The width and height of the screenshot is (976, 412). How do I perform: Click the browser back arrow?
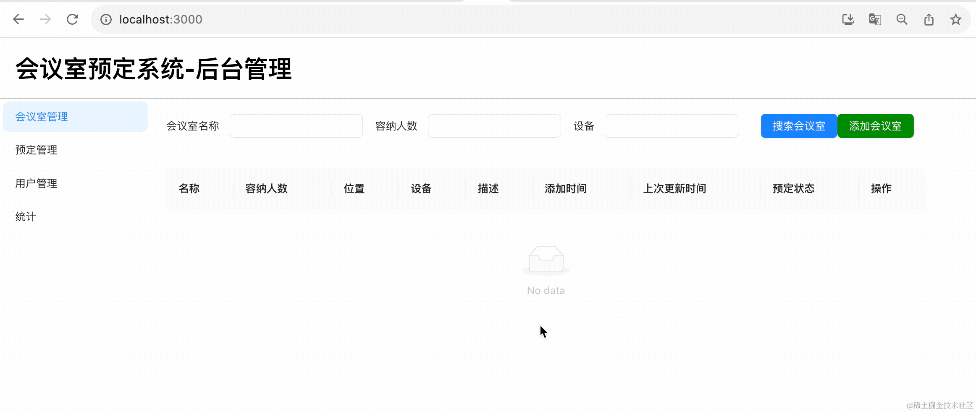tap(18, 19)
